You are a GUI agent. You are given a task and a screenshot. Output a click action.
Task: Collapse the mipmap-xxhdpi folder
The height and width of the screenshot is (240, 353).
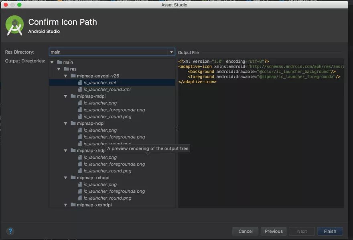pyautogui.click(x=65, y=178)
